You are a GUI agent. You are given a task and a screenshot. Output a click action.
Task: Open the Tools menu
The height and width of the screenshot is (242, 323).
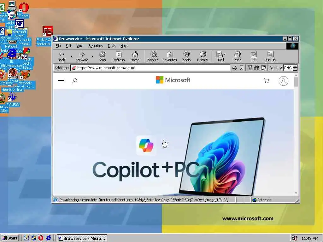tap(111, 46)
